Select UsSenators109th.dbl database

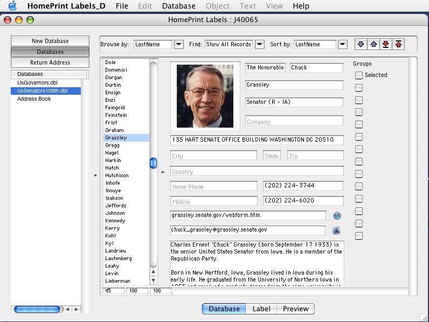coord(46,91)
